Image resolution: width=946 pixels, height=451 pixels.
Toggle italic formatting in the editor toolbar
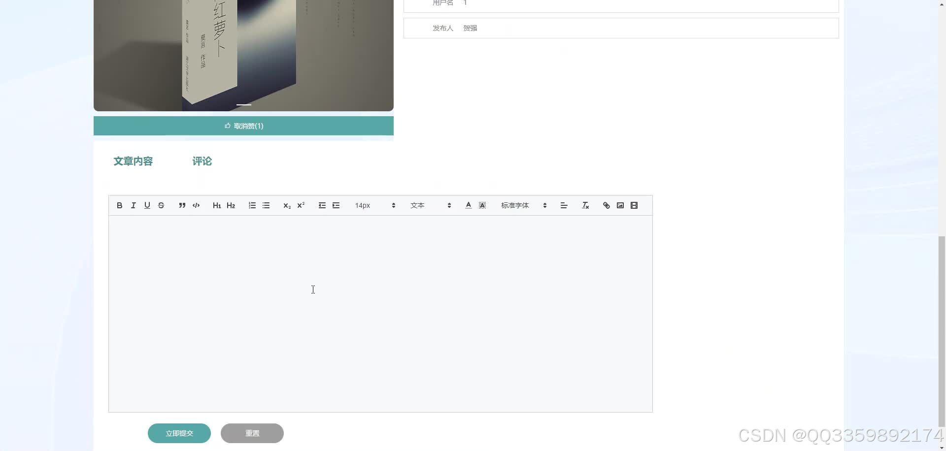(x=133, y=205)
